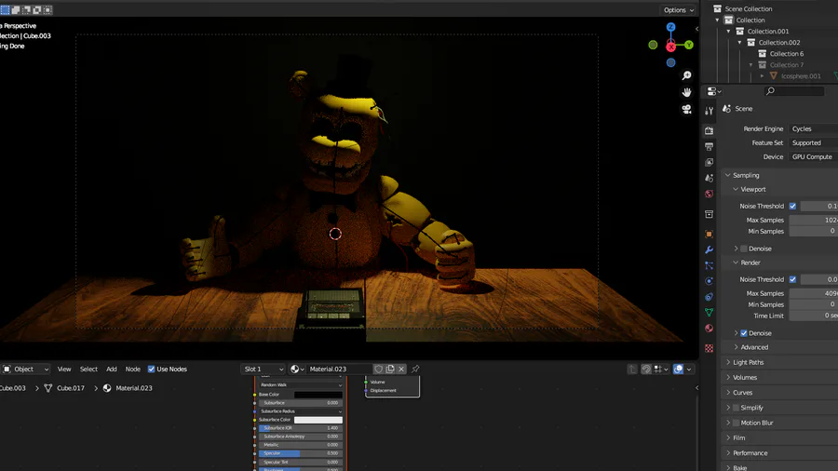Open the node editor Add menu

coord(111,369)
